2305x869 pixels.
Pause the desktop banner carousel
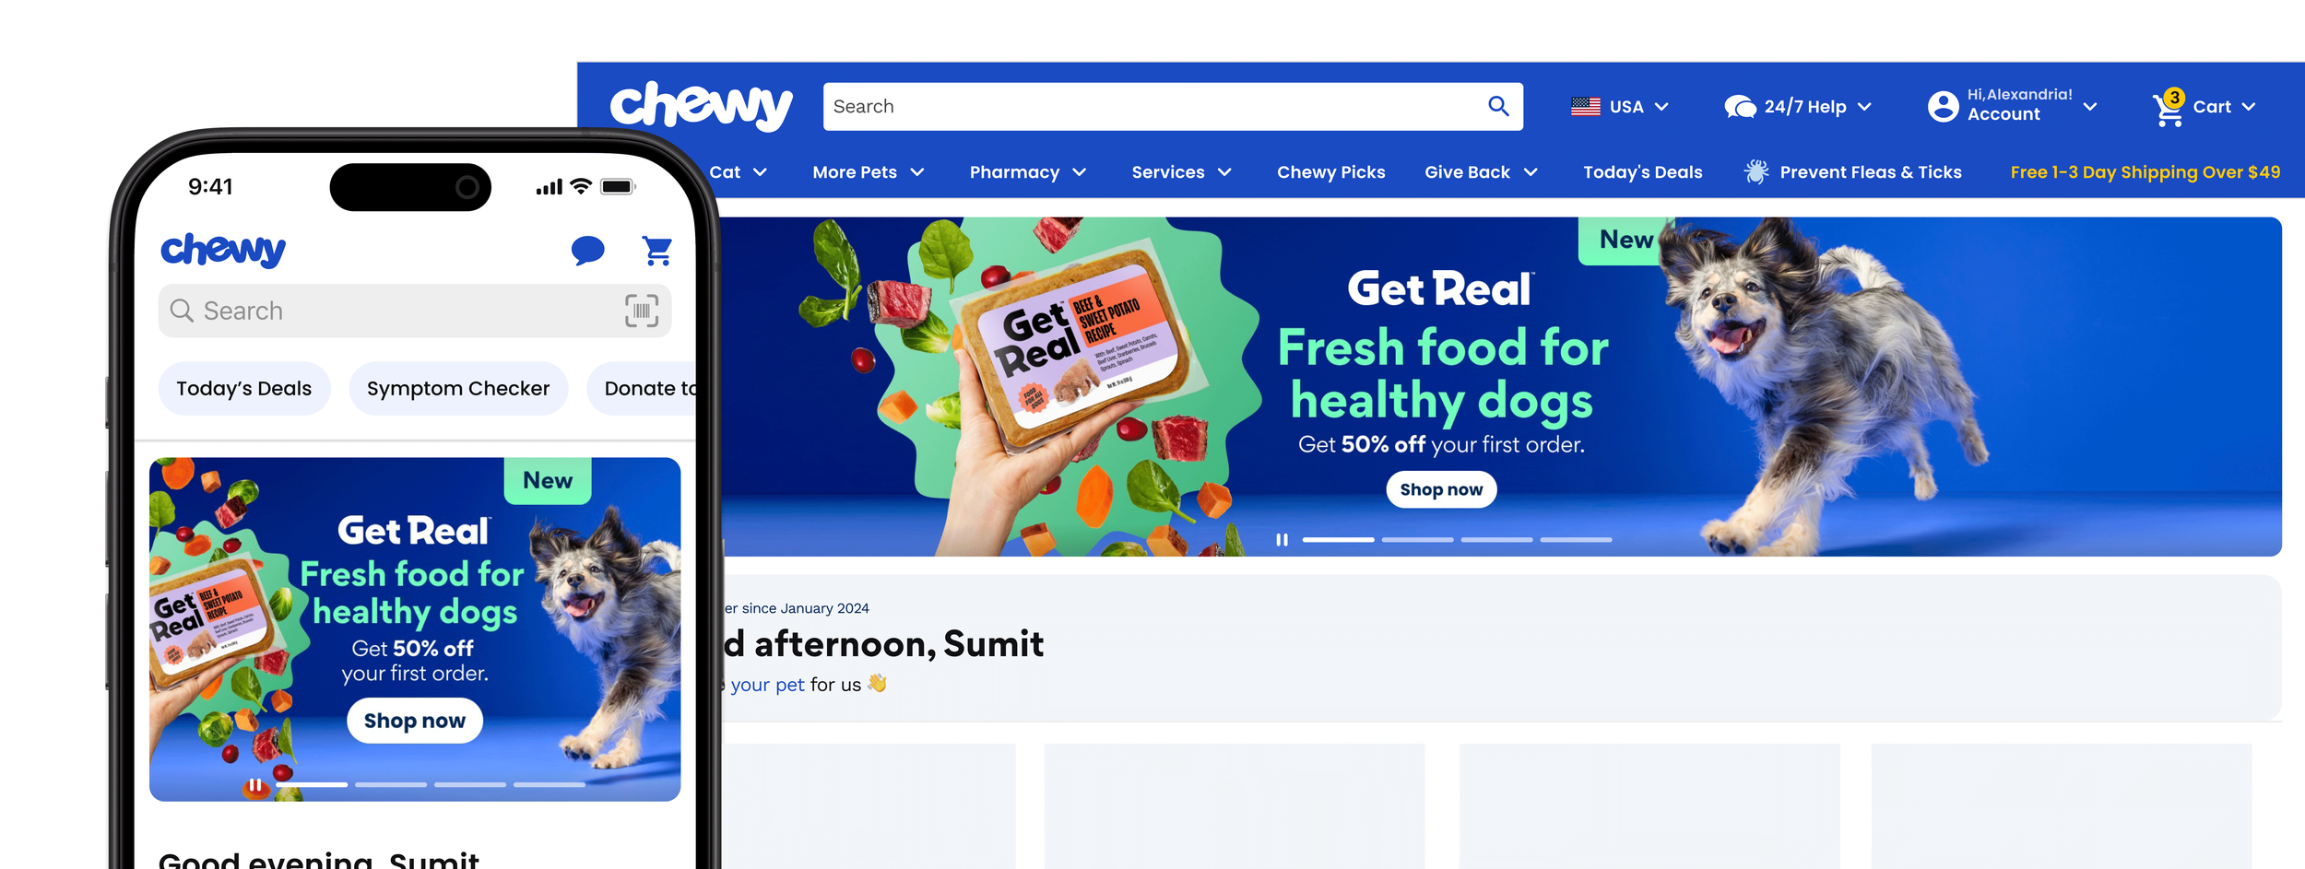(x=1282, y=540)
